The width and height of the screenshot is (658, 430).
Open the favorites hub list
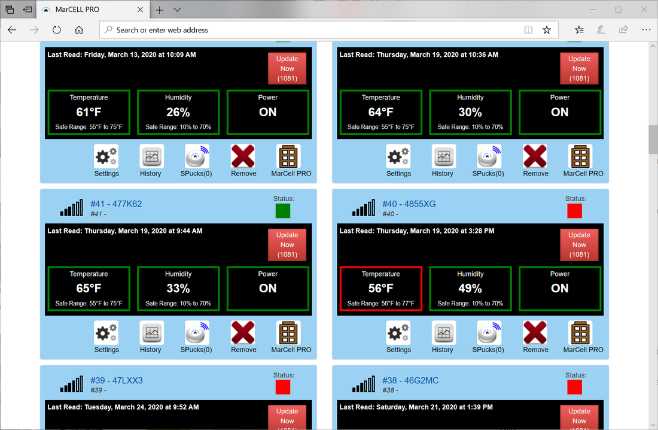tap(579, 30)
